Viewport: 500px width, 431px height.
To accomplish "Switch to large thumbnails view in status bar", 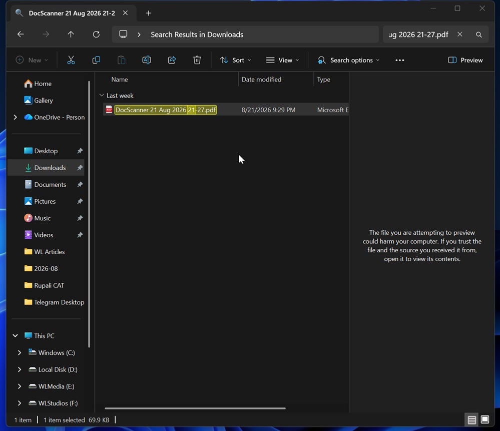I will (484, 419).
